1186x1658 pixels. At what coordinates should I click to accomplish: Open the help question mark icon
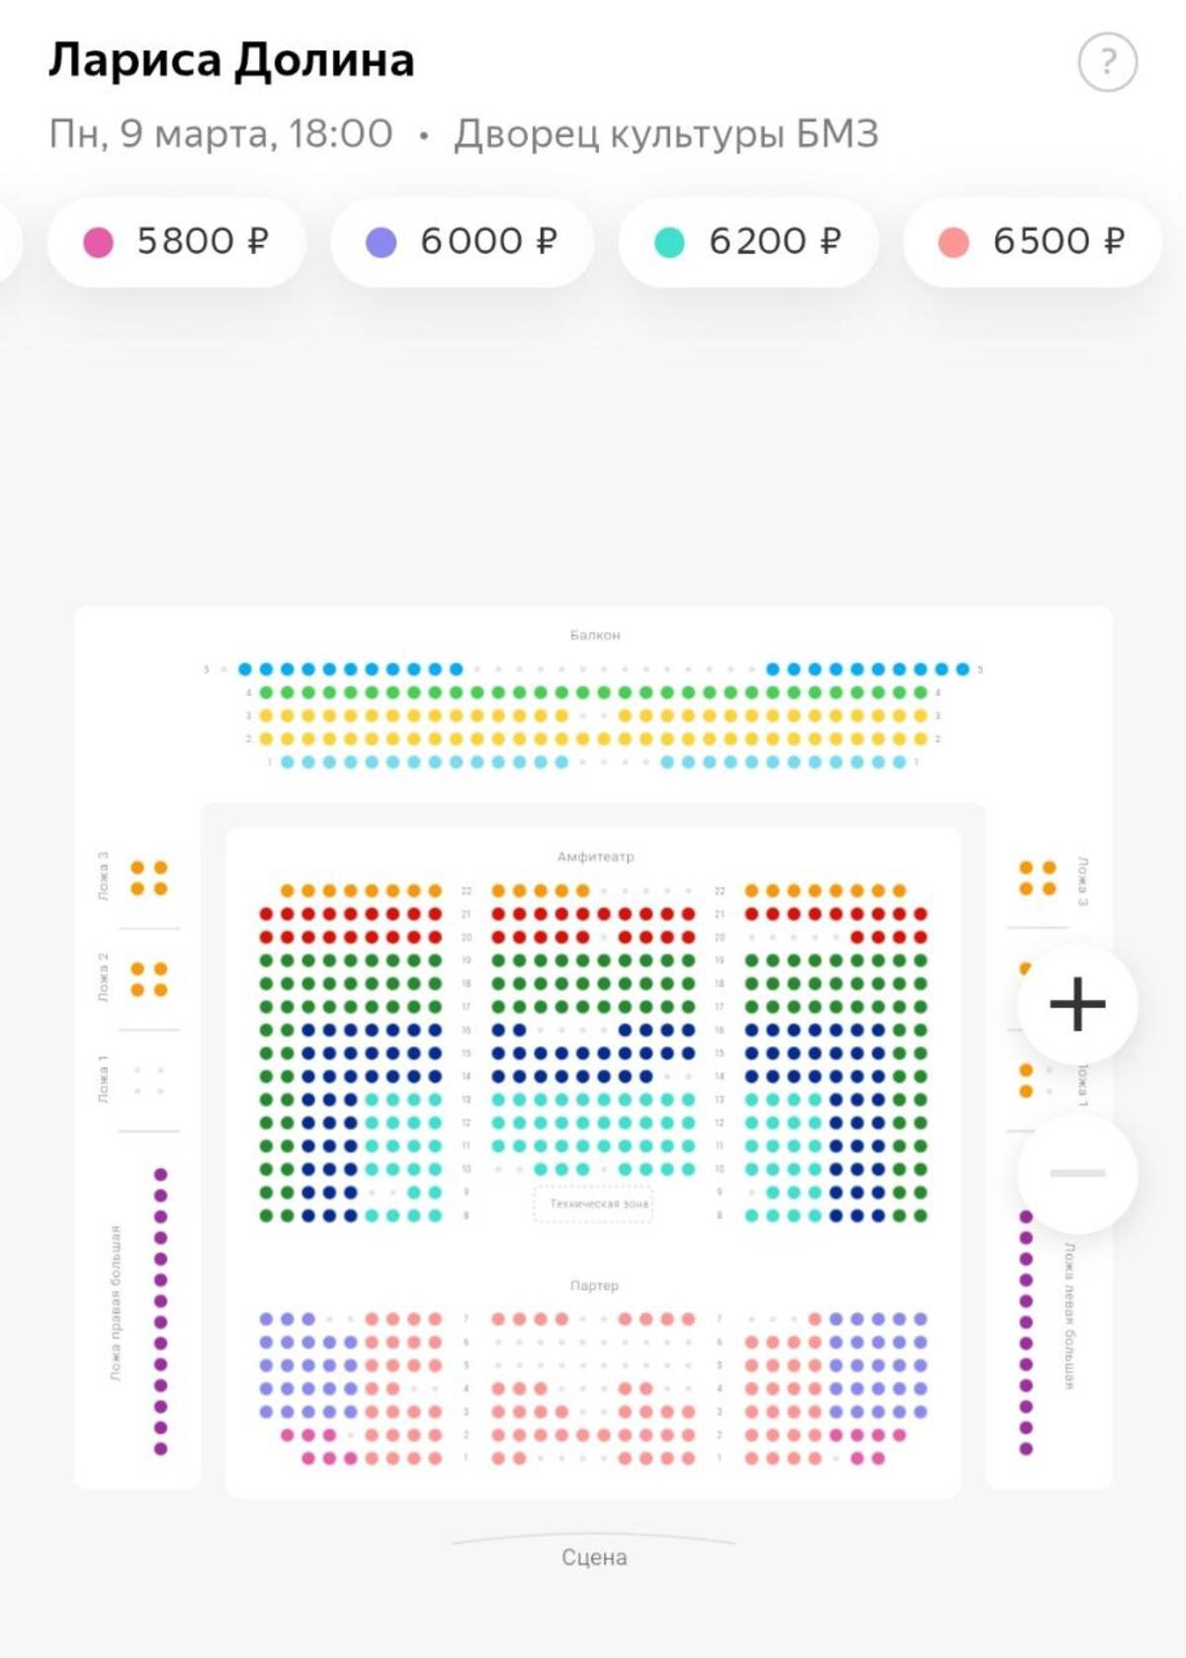click(x=1107, y=62)
